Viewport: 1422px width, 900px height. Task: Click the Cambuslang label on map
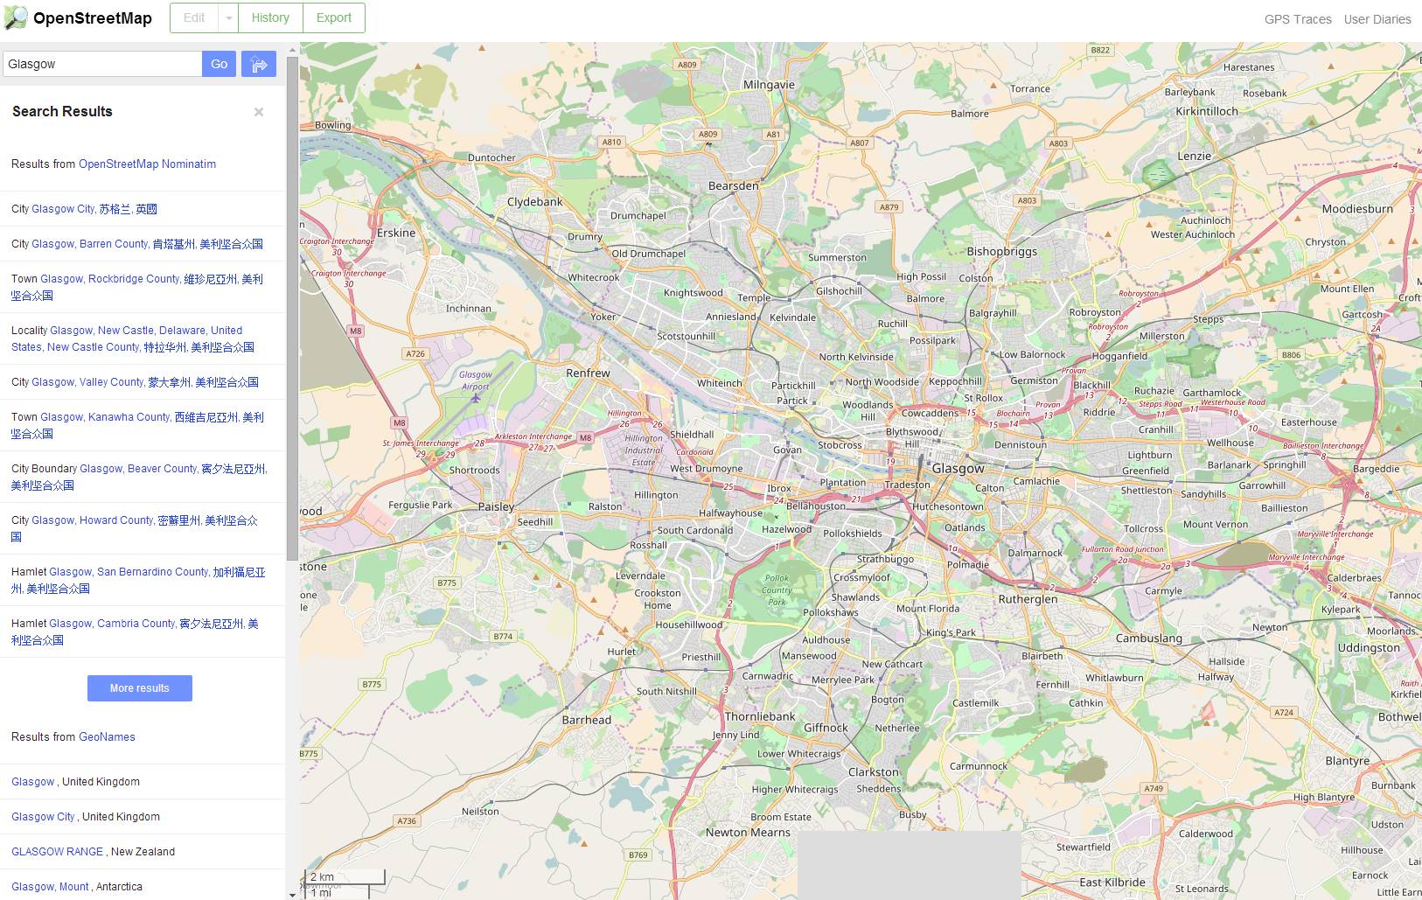click(x=1149, y=638)
